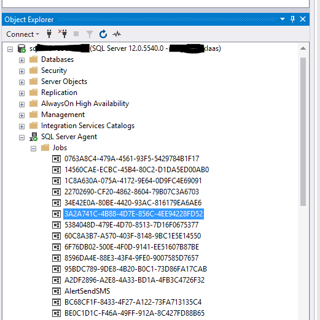Select AlwaysOn High Availability label
The width and height of the screenshot is (320, 320).
pos(85,104)
